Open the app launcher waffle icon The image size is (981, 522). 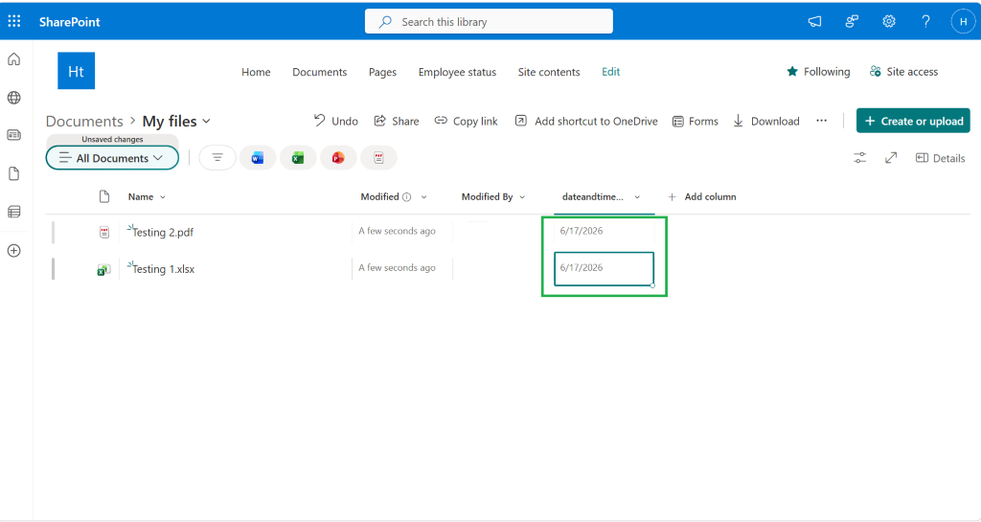[x=13, y=21]
